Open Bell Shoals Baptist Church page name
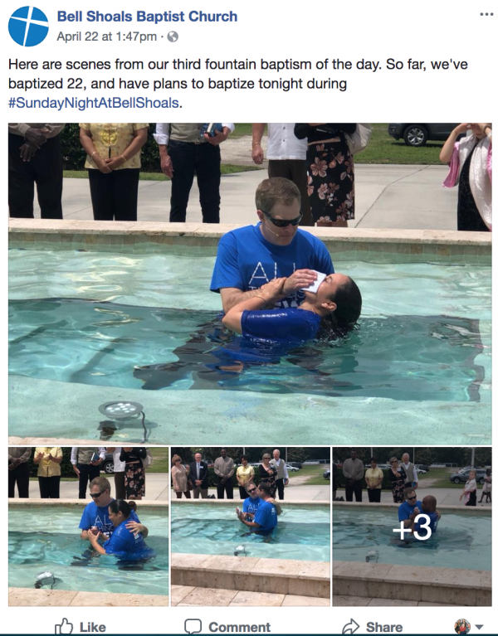The height and width of the screenshot is (636, 498). coord(147,17)
